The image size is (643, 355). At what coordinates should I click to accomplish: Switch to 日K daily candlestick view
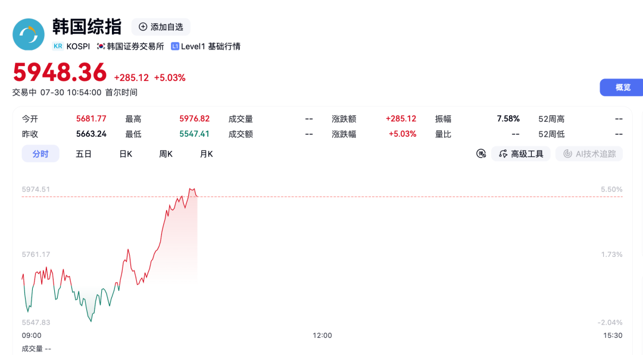[x=126, y=154]
